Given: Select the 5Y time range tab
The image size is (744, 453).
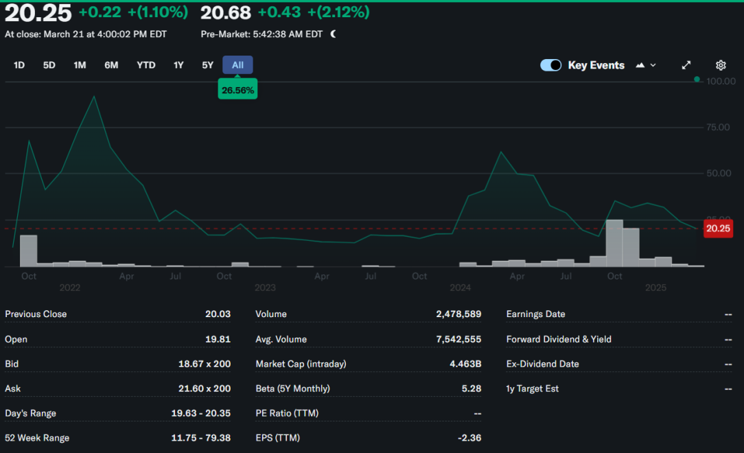Looking at the screenshot, I should (x=207, y=65).
